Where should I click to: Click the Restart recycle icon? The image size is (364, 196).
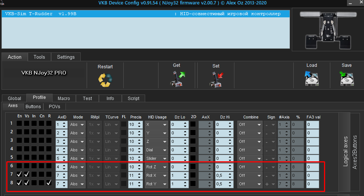click(x=105, y=80)
